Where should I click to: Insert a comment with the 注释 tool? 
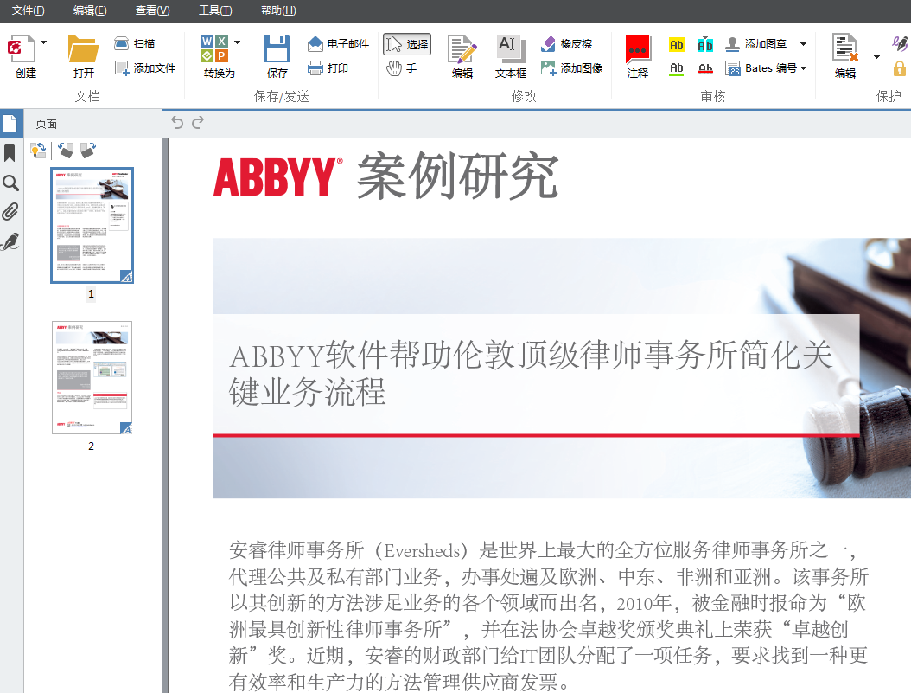point(637,54)
